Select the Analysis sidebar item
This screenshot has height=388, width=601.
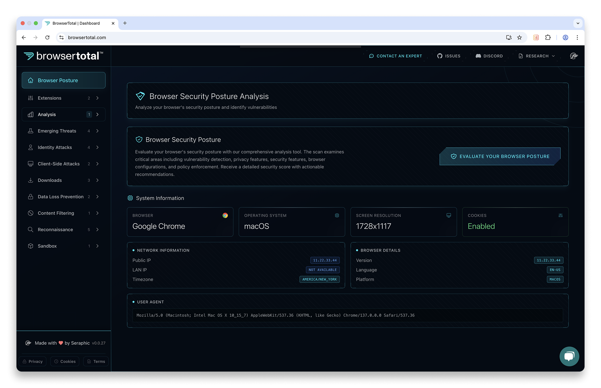pyautogui.click(x=63, y=114)
